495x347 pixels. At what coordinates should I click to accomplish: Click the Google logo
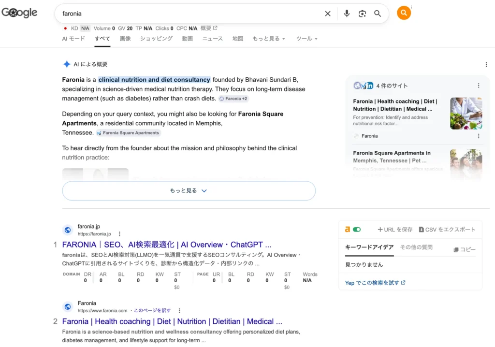(19, 13)
